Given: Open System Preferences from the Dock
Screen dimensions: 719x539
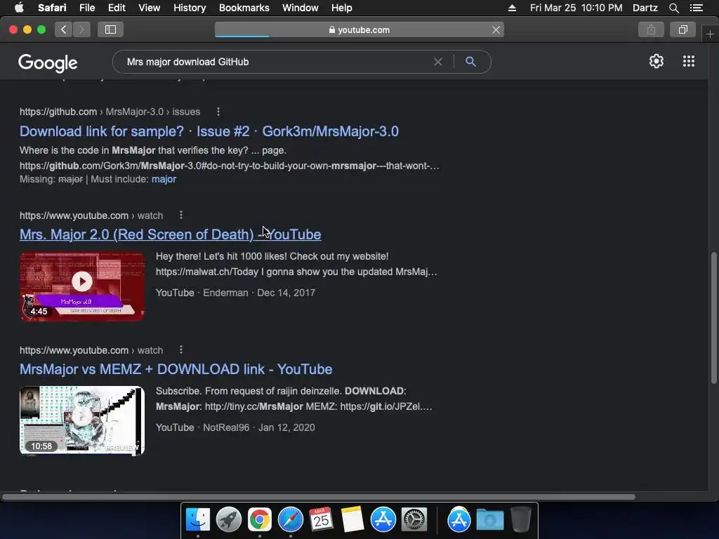Looking at the screenshot, I should point(414,520).
